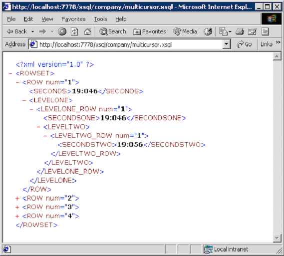
Task: Open the Search pane
Action: click(x=112, y=31)
